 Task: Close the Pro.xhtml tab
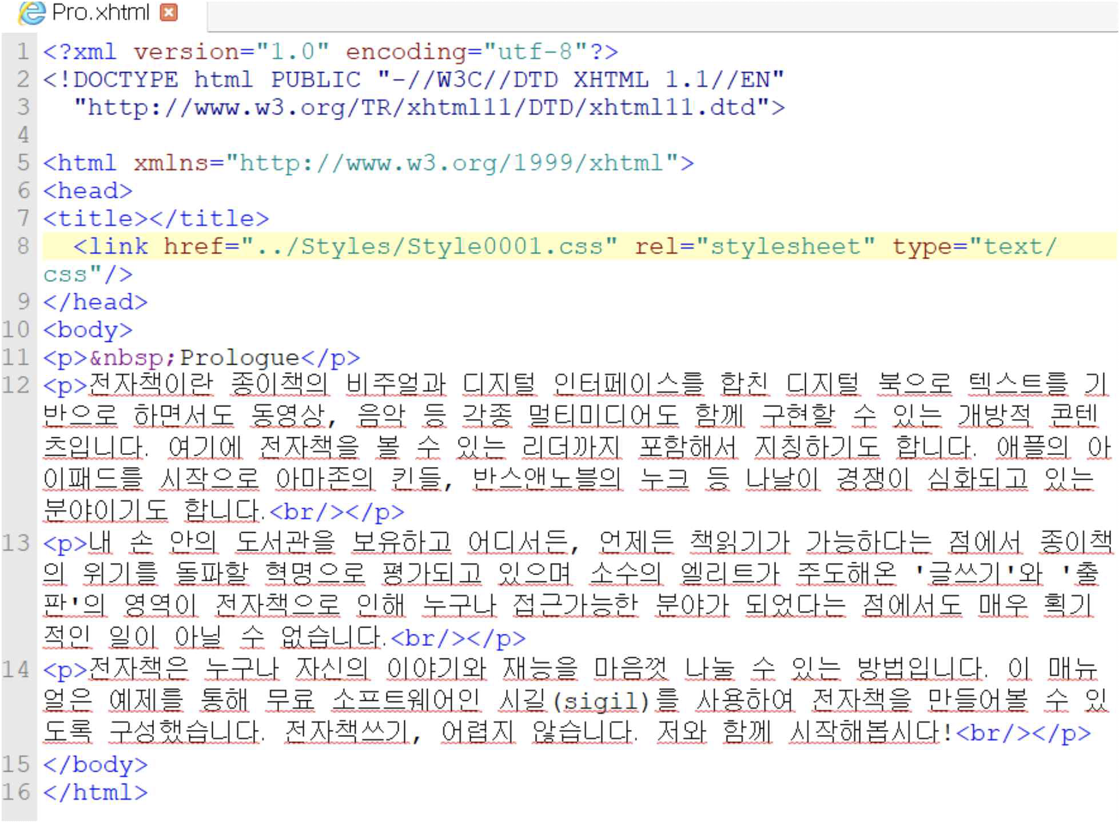point(169,13)
